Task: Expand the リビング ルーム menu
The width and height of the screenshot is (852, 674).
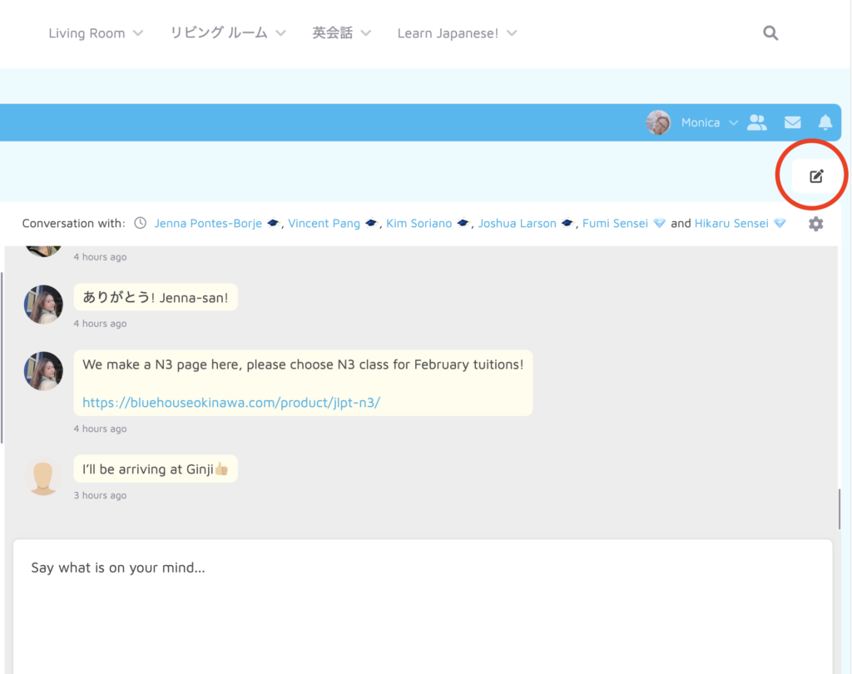Action: click(227, 33)
